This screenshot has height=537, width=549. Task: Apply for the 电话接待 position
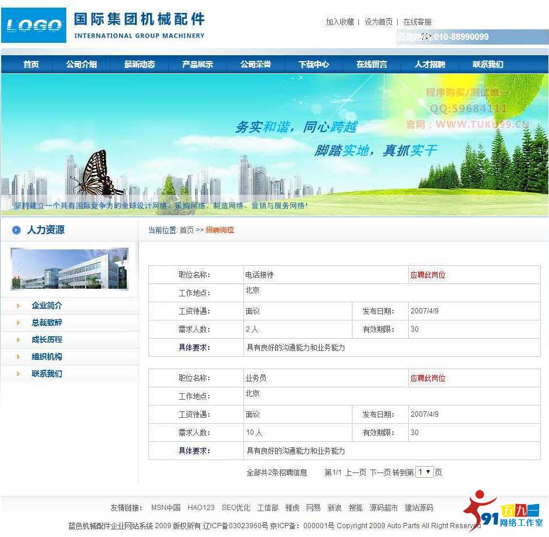(428, 275)
